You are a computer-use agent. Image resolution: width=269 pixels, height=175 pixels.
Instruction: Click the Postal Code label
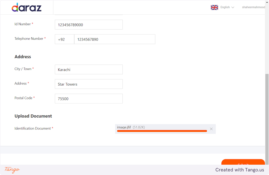[x=24, y=98]
